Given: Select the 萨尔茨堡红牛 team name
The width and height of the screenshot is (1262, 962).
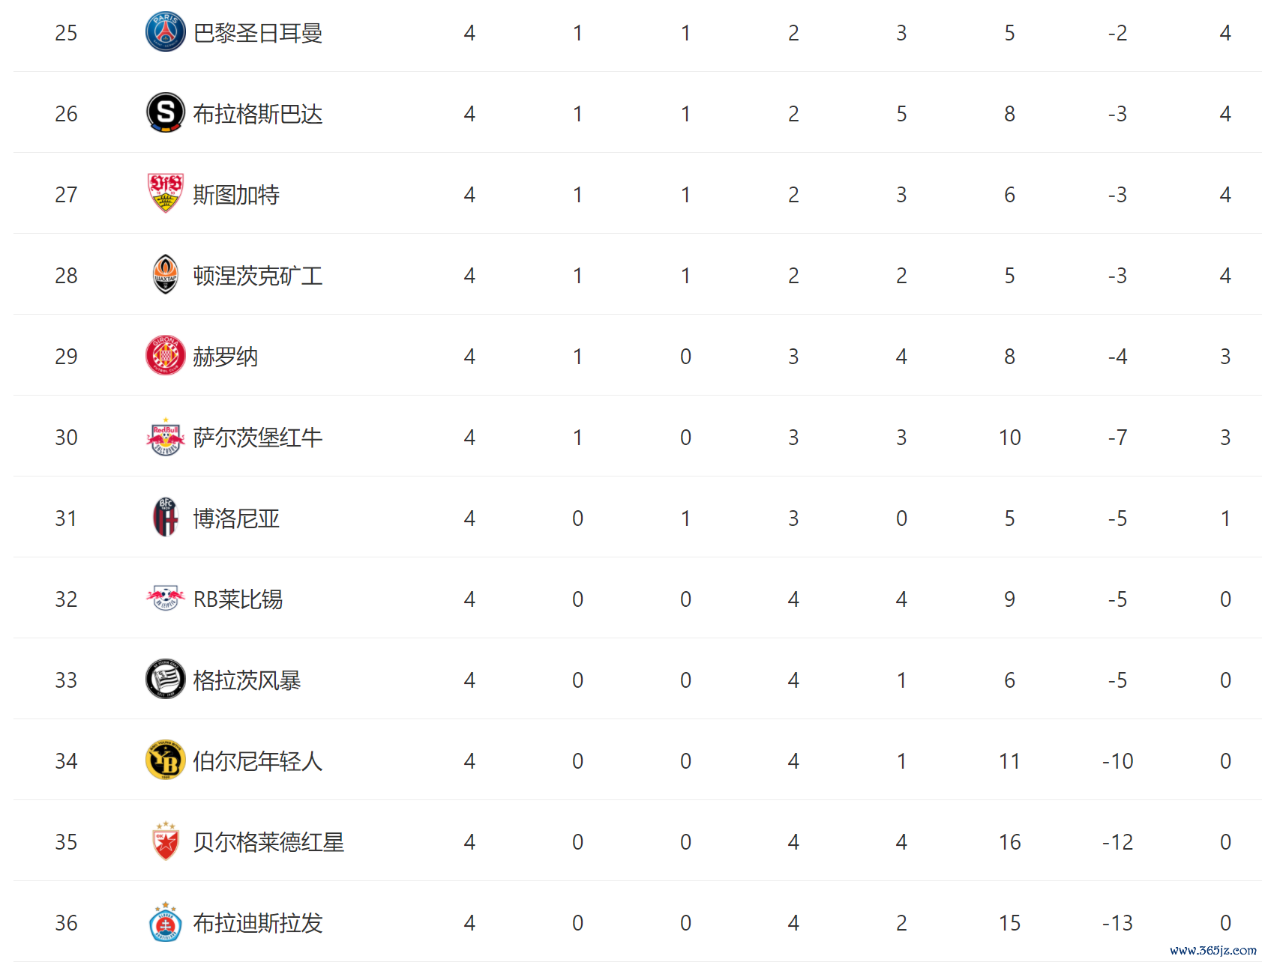Looking at the screenshot, I should 258,438.
